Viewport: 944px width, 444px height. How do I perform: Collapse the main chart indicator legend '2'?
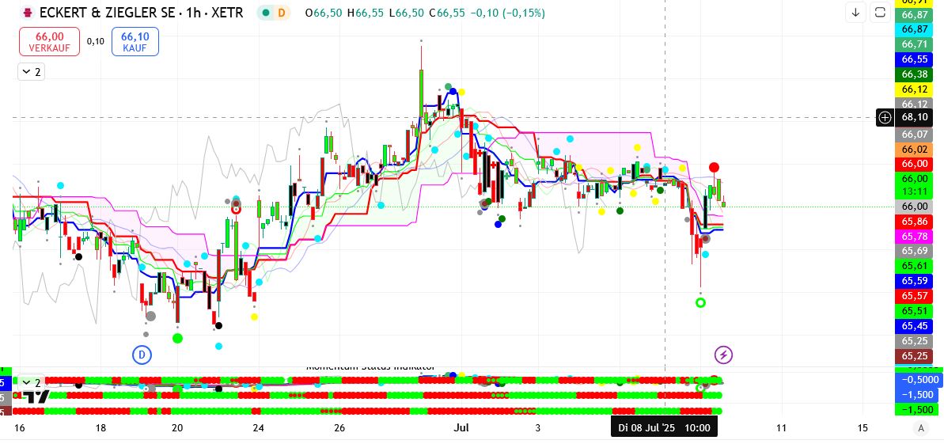click(x=31, y=72)
